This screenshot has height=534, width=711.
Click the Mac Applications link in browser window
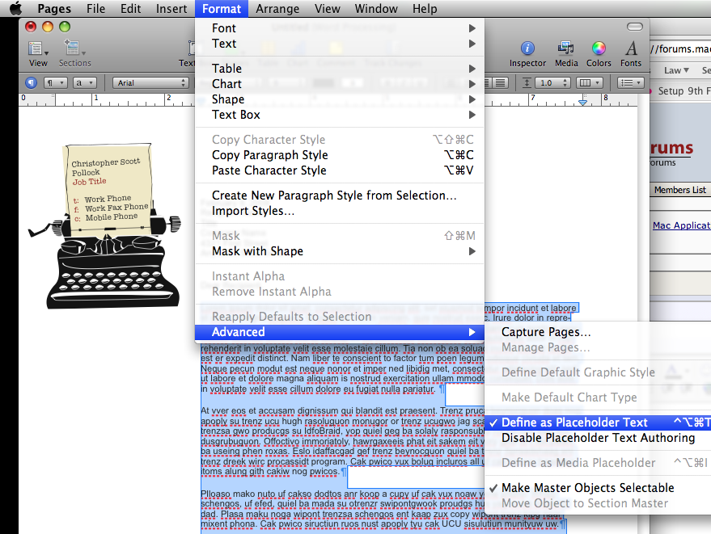point(682,225)
